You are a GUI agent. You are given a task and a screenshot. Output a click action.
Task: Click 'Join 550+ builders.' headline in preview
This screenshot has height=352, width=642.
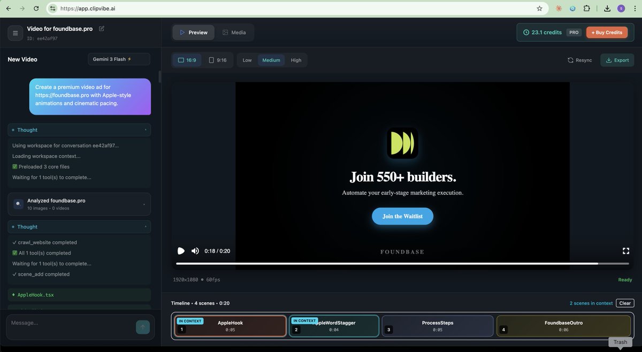[x=402, y=177]
